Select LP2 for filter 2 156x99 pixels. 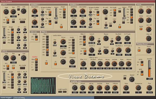(84, 42)
